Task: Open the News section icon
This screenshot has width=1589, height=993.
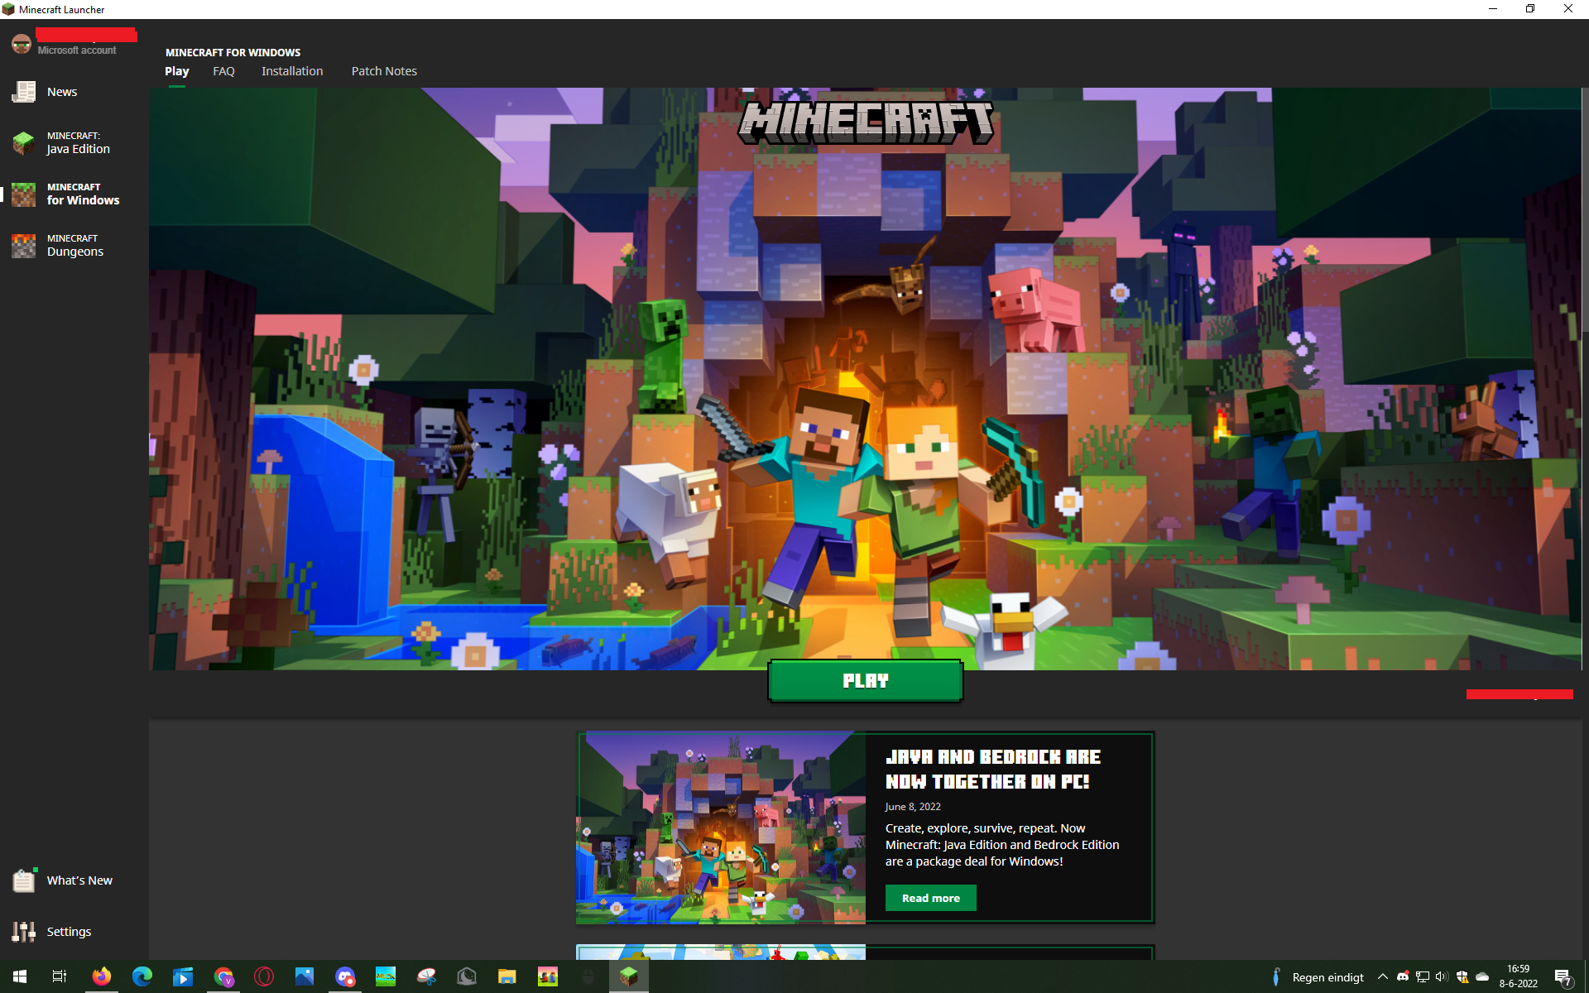Action: [x=24, y=92]
